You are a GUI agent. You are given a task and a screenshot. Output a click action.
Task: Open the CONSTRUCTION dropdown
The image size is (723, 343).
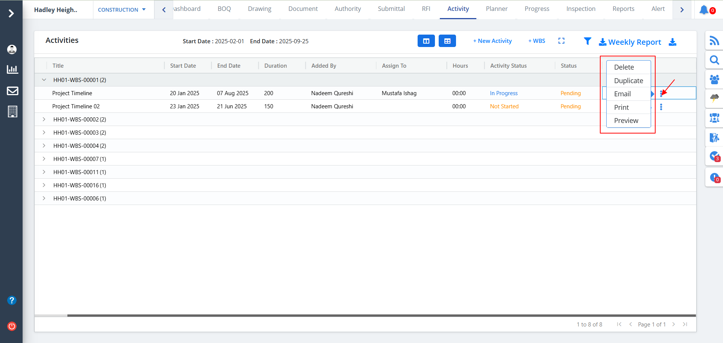click(122, 10)
